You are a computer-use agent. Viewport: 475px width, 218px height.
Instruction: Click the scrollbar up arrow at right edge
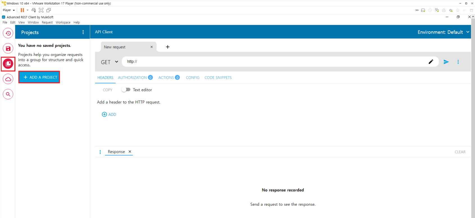tap(473, 17)
